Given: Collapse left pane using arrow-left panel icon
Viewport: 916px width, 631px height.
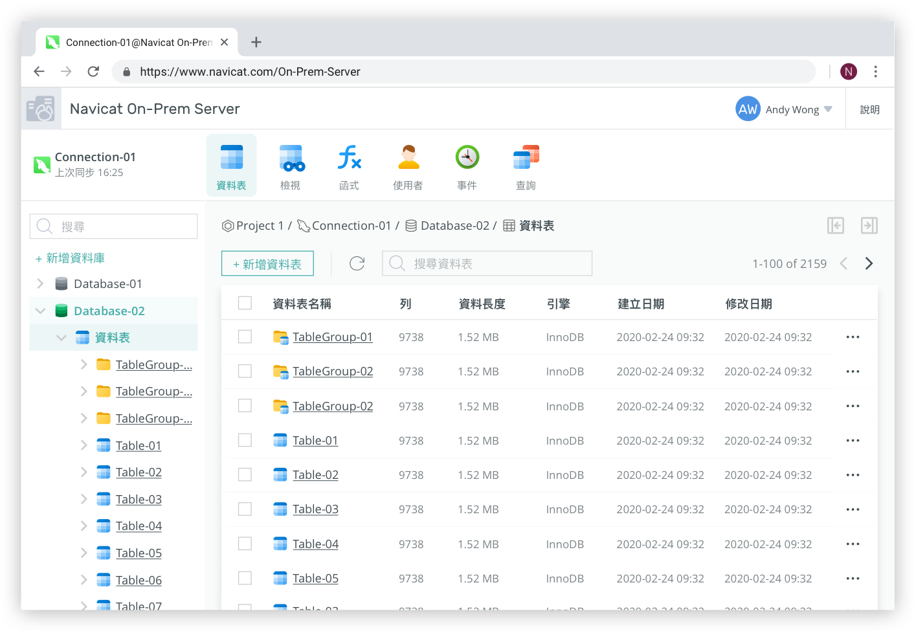Looking at the screenshot, I should 836,225.
